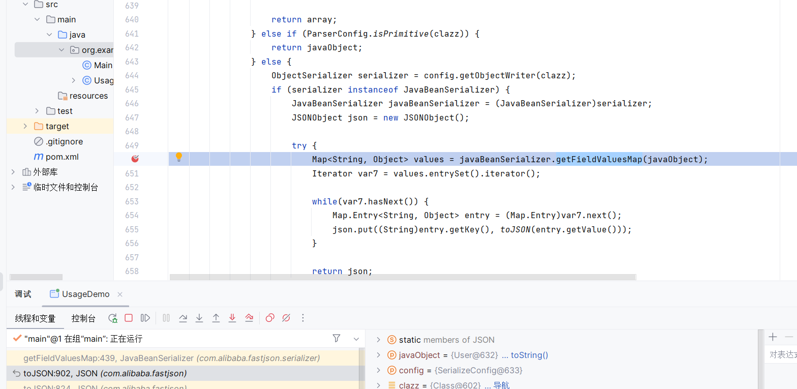Screen dimensions: 797x389
Task: Focus the watch expression input field
Action: click(x=781, y=354)
